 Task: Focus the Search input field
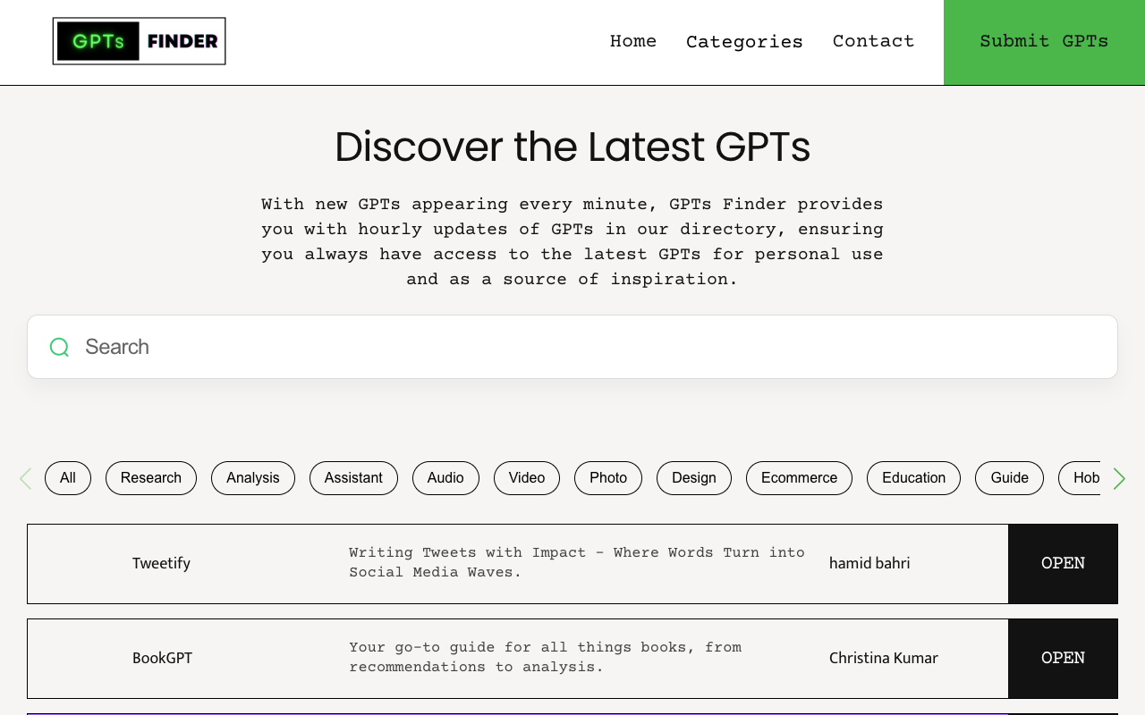coord(572,347)
